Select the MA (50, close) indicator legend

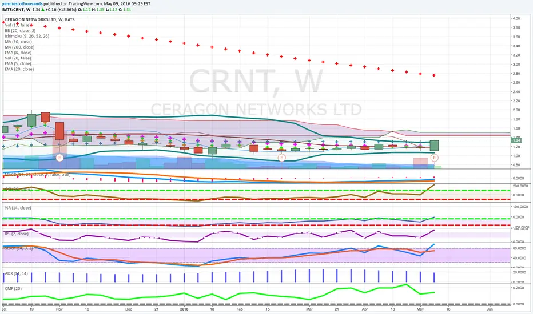pyautogui.click(x=18, y=42)
